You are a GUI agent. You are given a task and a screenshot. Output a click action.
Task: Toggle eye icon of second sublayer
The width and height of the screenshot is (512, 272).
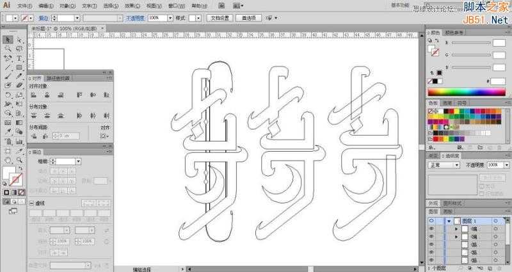(x=431, y=237)
